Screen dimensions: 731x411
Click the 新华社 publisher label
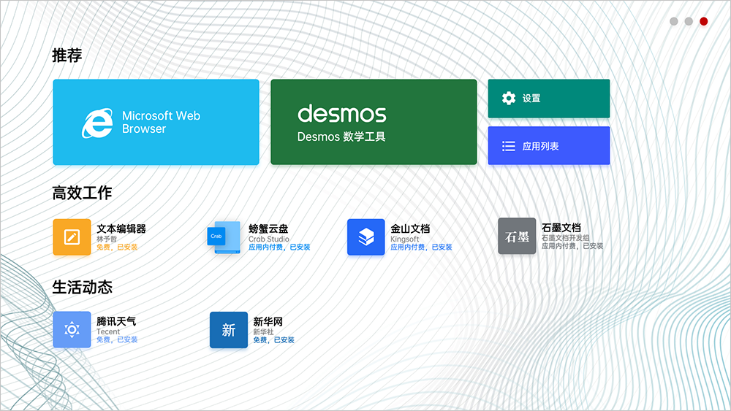pyautogui.click(x=263, y=332)
